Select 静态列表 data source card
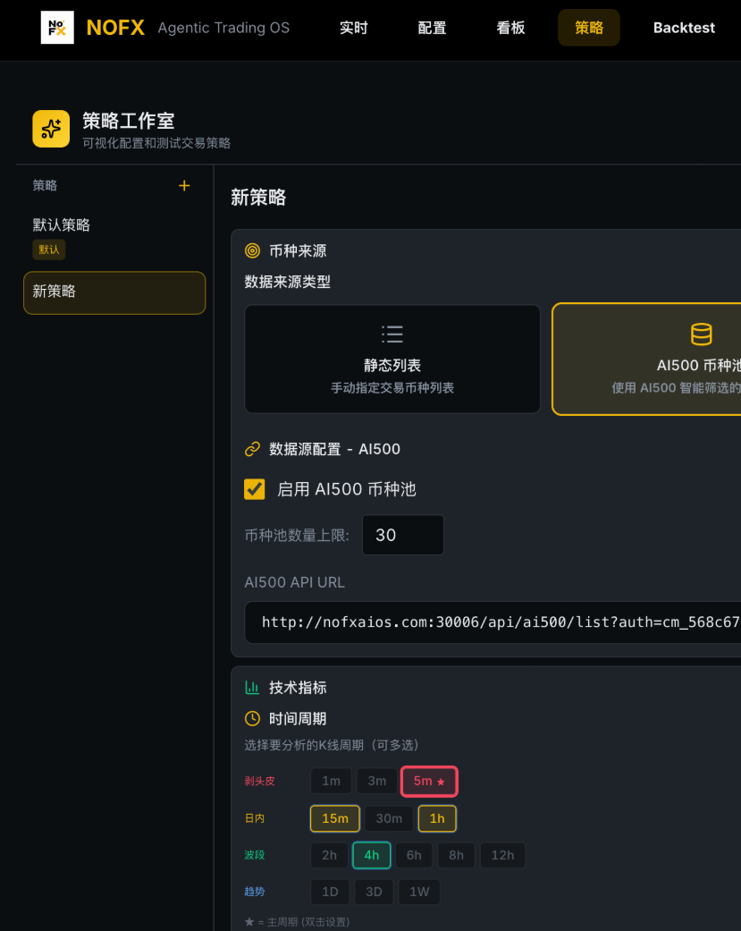 [392, 359]
